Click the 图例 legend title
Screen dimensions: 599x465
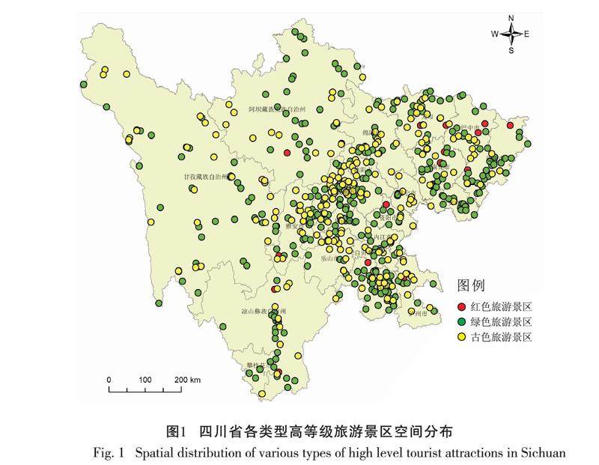coord(471,286)
